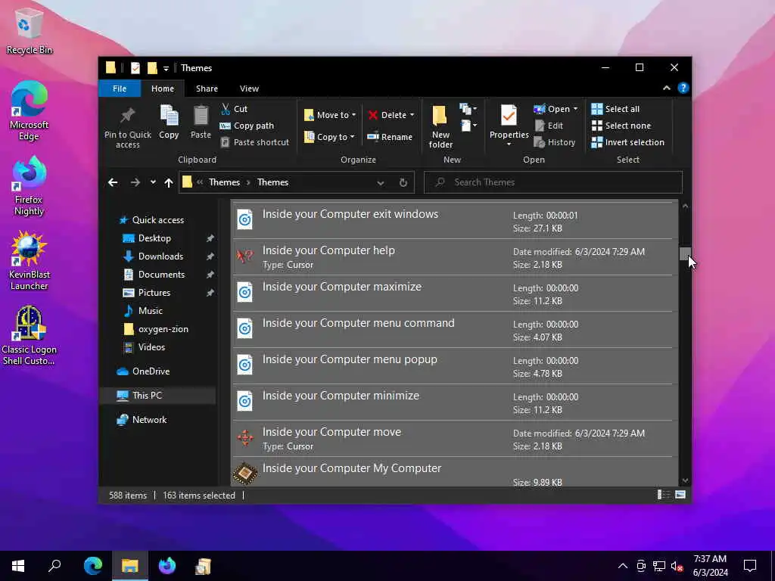Select the Home ribbon tab
Image resolution: width=775 pixels, height=581 pixels.
[163, 89]
